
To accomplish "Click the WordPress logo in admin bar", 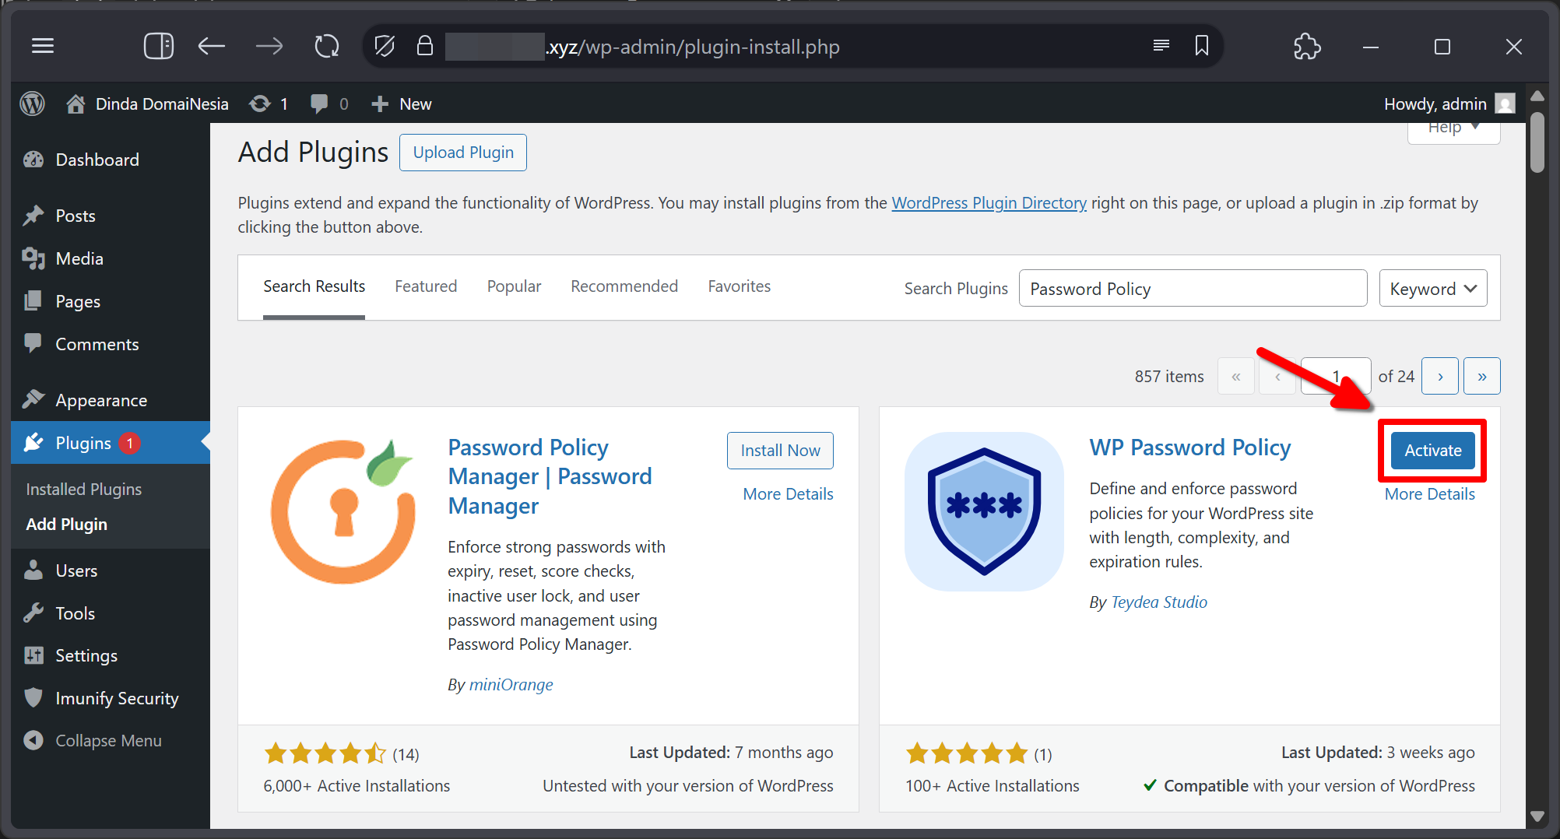I will click(x=33, y=104).
